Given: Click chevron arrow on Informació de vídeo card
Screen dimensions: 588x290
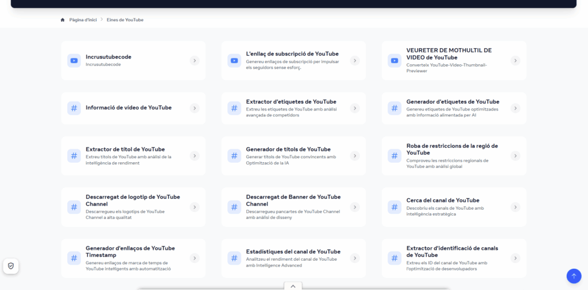Looking at the screenshot, I should coord(194,108).
